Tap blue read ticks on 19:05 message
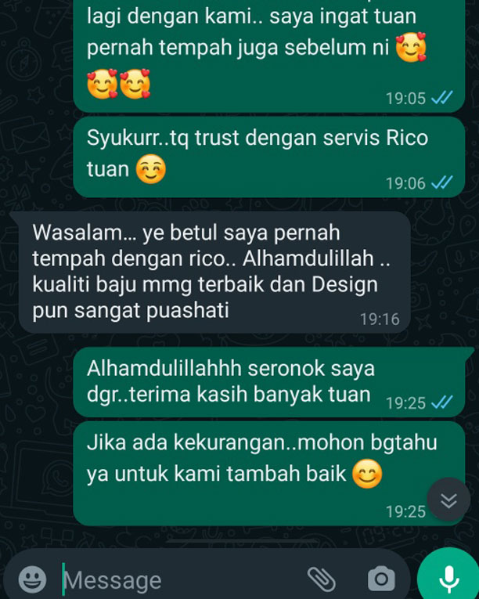Image resolution: width=479 pixels, height=599 pixels. point(442,98)
